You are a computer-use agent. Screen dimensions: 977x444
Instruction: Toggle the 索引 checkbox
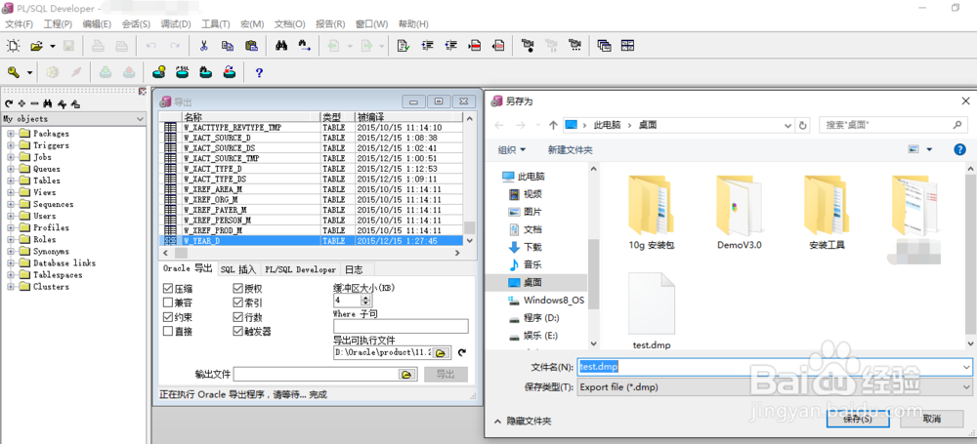238,303
